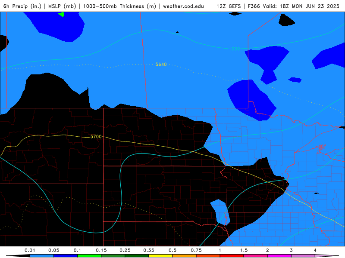Click the 'MSLP (mb)' header label
345x258 pixels.
[62, 6]
